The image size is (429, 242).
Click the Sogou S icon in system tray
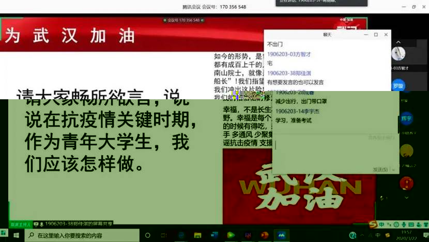click(388, 235)
